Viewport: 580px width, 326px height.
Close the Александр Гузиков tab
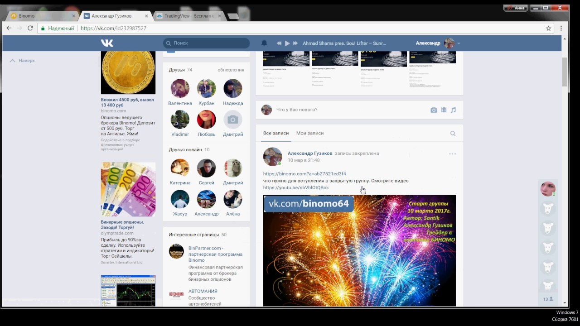[x=146, y=16]
